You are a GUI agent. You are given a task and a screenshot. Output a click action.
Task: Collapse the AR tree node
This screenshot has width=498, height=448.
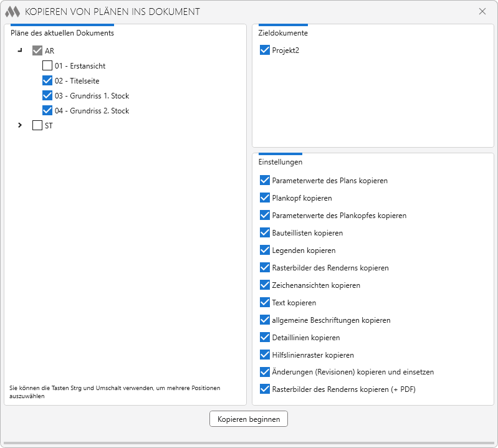[20, 50]
